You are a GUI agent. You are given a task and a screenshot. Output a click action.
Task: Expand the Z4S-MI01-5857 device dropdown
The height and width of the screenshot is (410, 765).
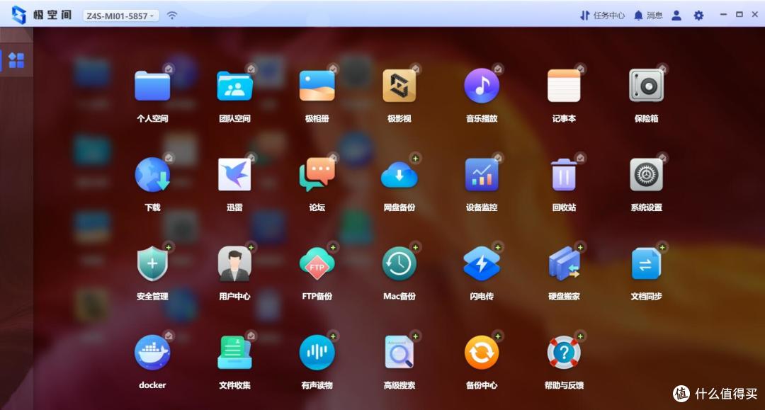[x=120, y=16]
